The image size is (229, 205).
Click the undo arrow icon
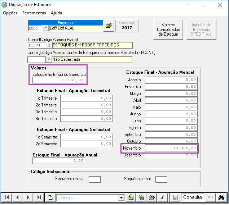coord(211,197)
